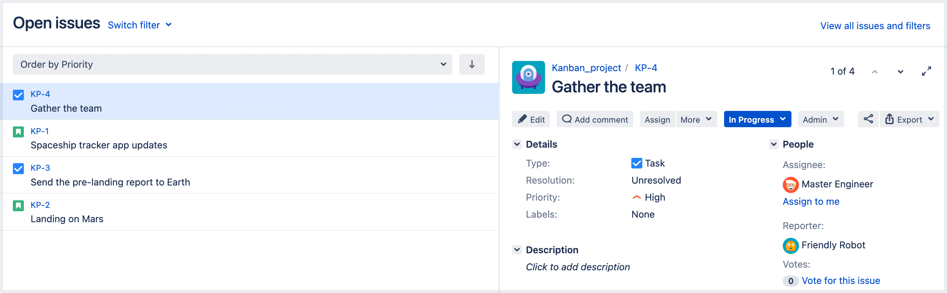The width and height of the screenshot is (947, 293).
Task: Open the Order by Priority dropdown
Action: (232, 64)
